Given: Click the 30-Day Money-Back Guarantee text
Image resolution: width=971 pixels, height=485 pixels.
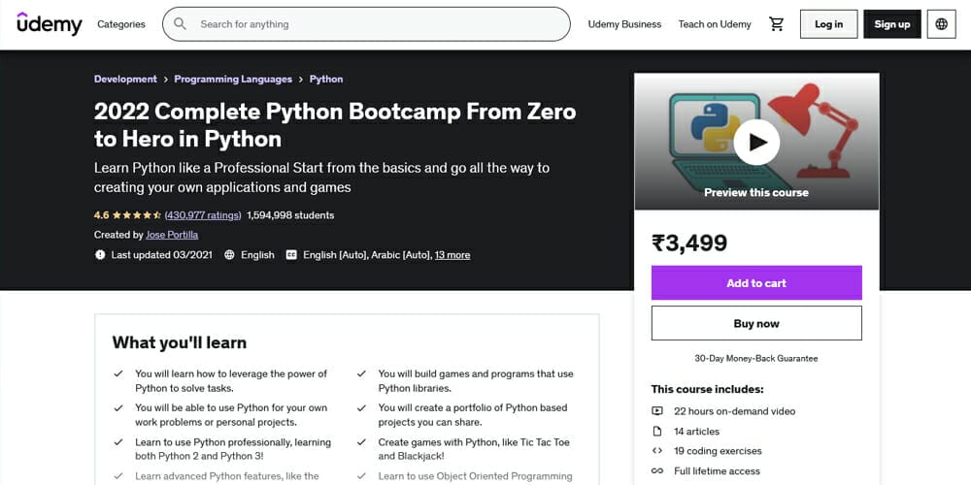Looking at the screenshot, I should pos(756,358).
